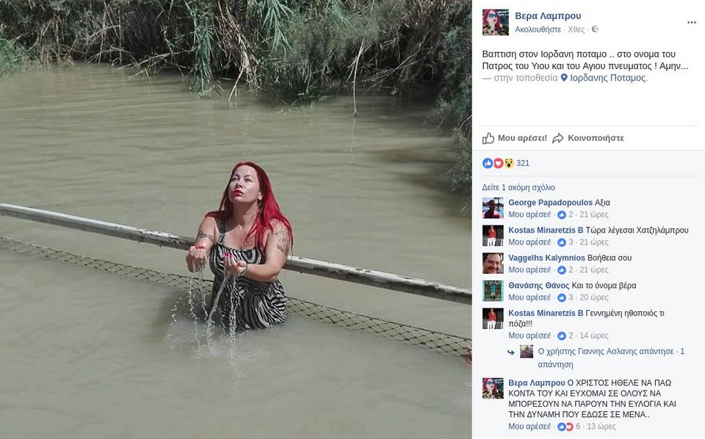This screenshot has width=705, height=439.
Task: Click the thumbs-up icon to like the post
Action: 488,138
